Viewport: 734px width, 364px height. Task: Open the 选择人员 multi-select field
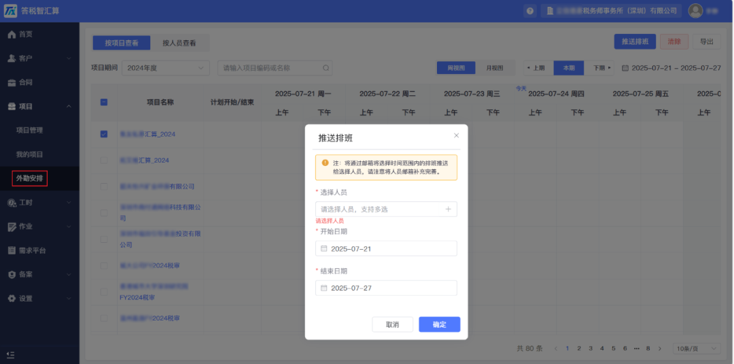point(386,210)
